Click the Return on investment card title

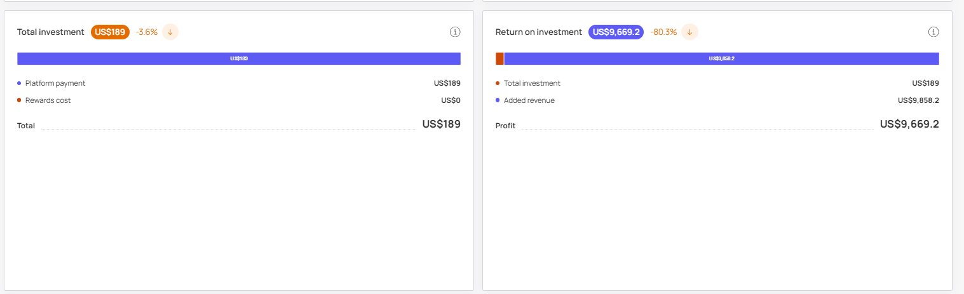click(x=539, y=32)
